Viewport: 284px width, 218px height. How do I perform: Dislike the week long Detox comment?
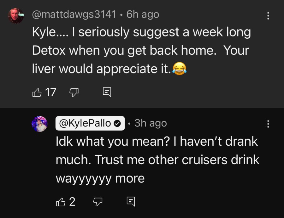point(74,92)
